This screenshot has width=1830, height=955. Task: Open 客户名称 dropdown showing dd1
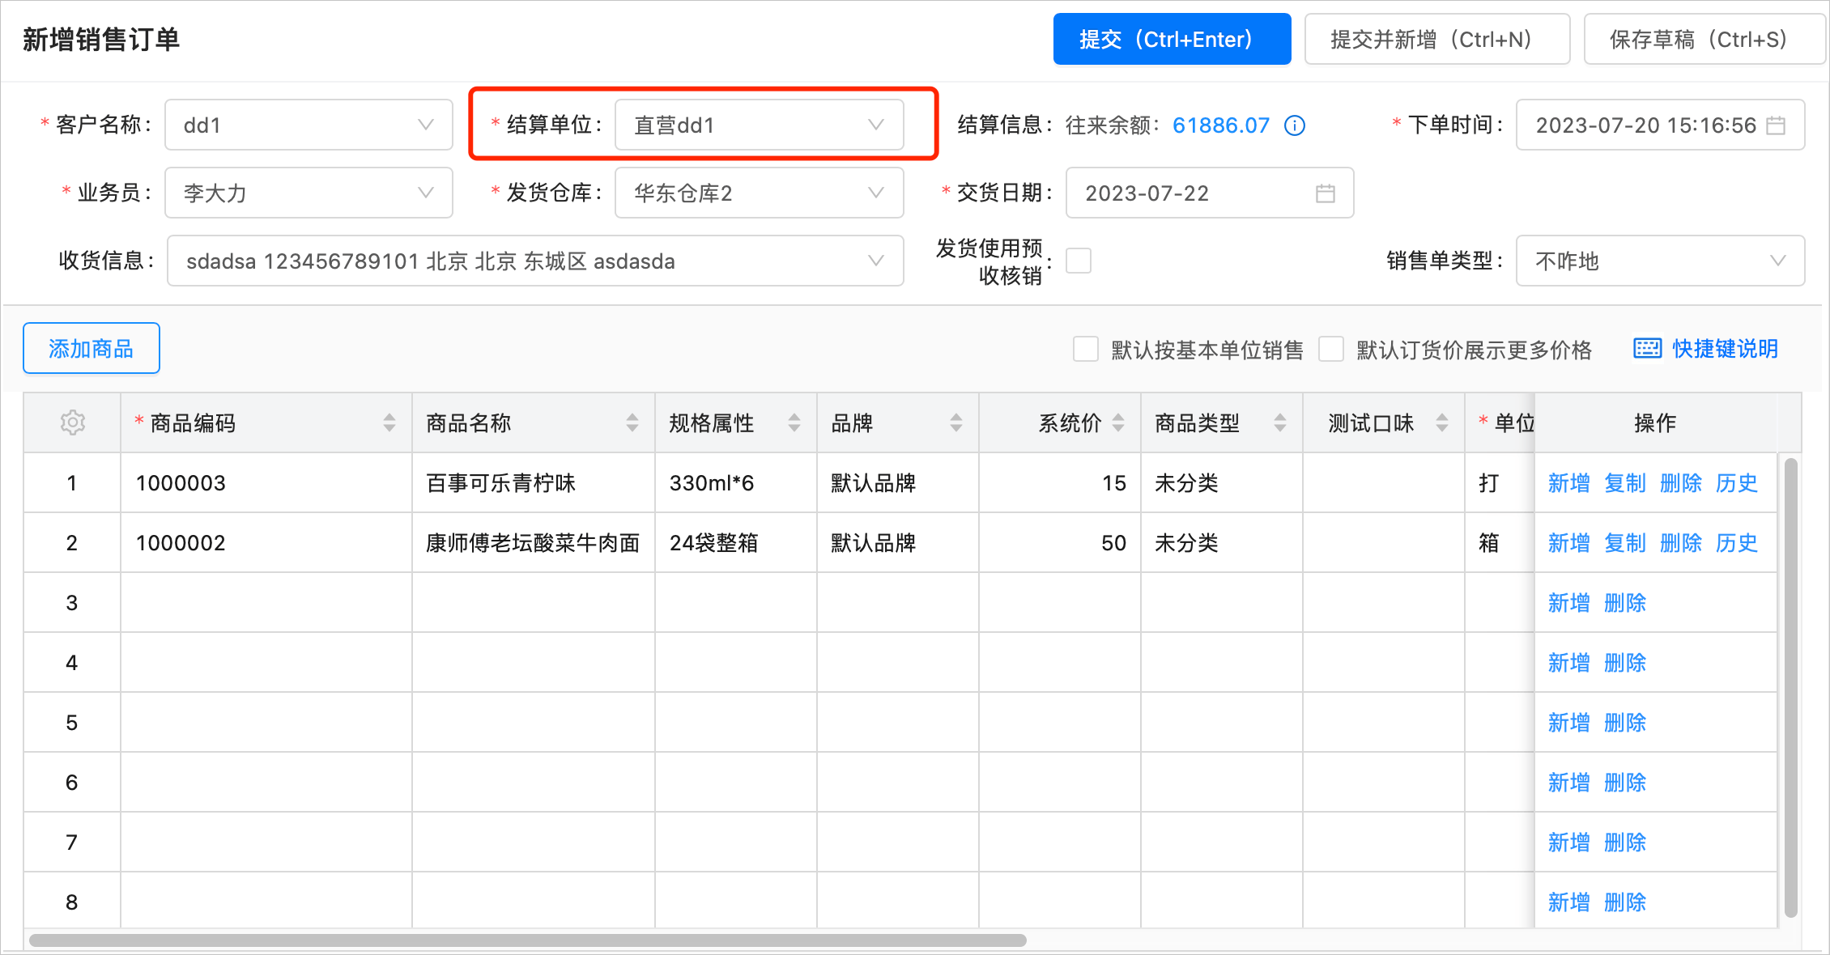tap(309, 125)
